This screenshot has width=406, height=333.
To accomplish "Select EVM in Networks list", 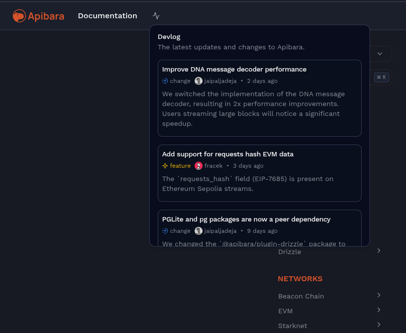I will (x=285, y=311).
